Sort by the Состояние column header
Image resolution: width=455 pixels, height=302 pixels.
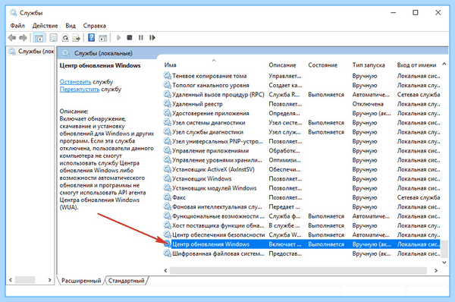tap(323, 65)
